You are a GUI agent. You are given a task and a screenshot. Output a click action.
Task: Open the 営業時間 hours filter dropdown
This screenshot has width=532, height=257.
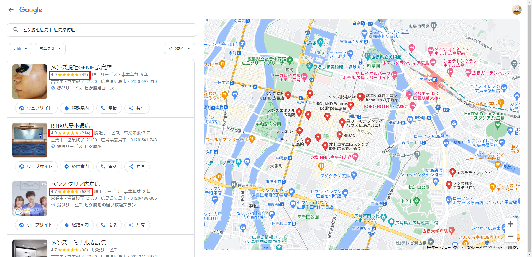pyautogui.click(x=50, y=49)
